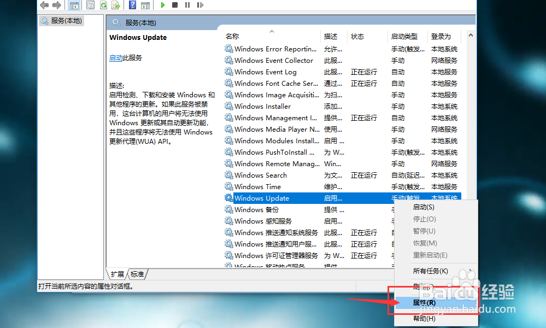
Task: Choose 重新启动(E) in the context menu
Action: (436, 255)
